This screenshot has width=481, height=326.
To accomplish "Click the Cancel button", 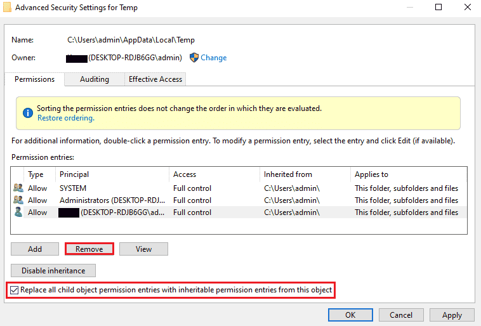I will (401, 315).
